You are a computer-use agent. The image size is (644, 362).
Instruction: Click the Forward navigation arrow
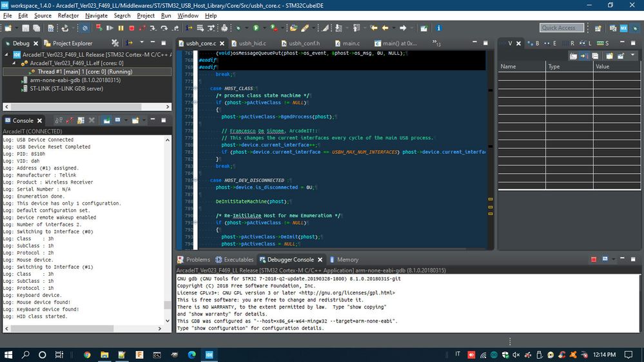coord(403,28)
